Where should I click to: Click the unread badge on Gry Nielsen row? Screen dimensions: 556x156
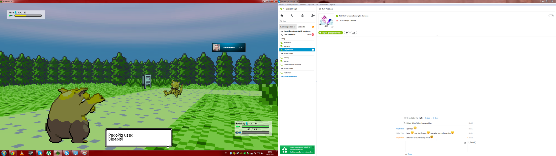(313, 50)
